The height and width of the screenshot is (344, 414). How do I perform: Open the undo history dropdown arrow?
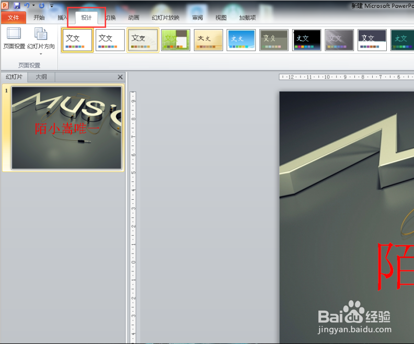[33, 5]
